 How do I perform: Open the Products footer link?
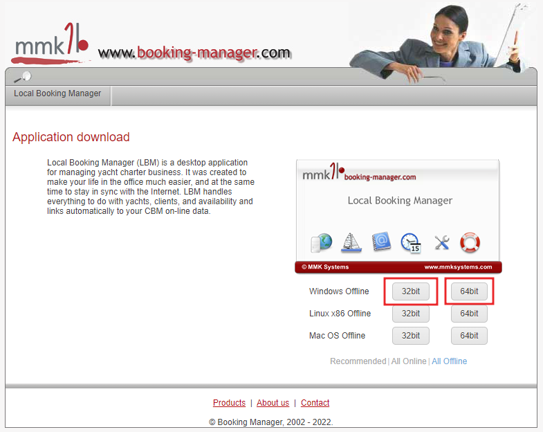coord(229,403)
